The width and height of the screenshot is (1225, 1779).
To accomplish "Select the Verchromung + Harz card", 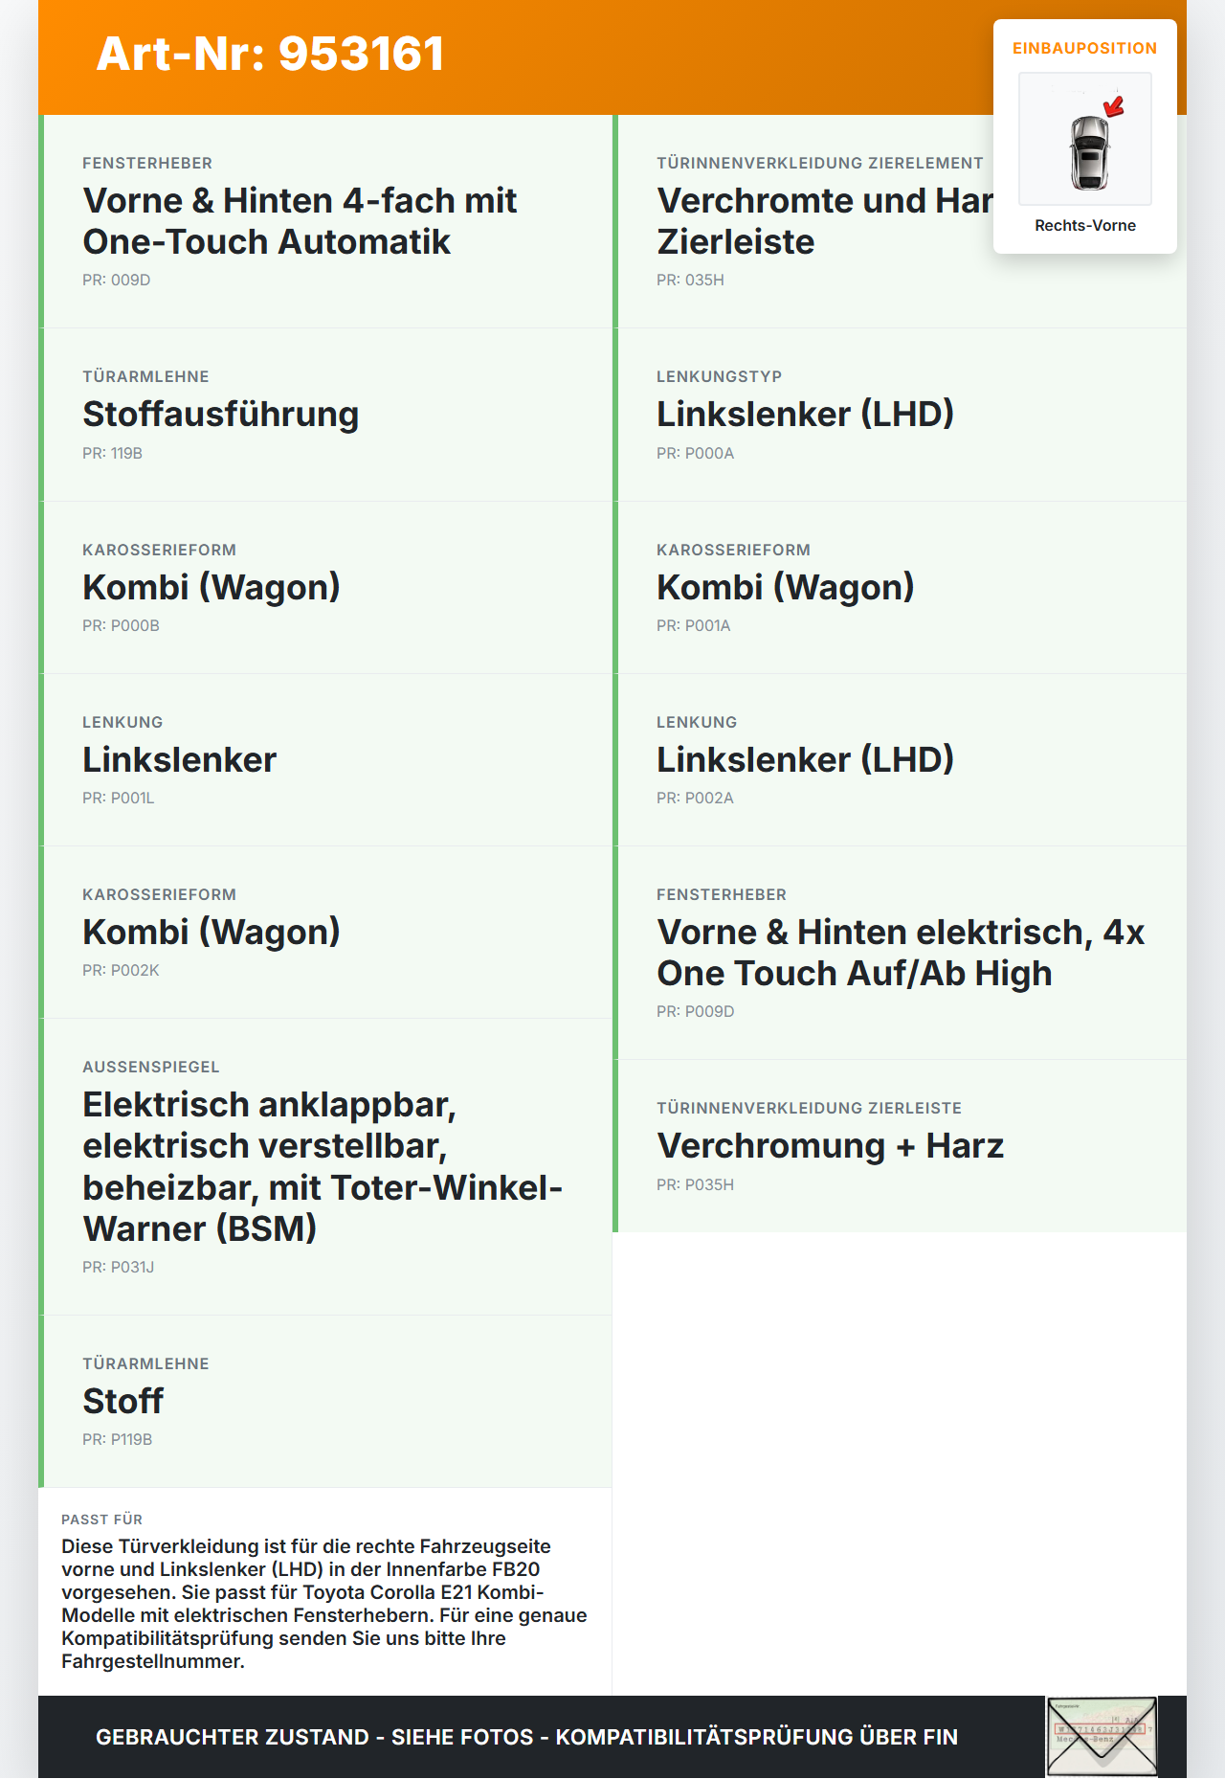I will coord(900,1146).
